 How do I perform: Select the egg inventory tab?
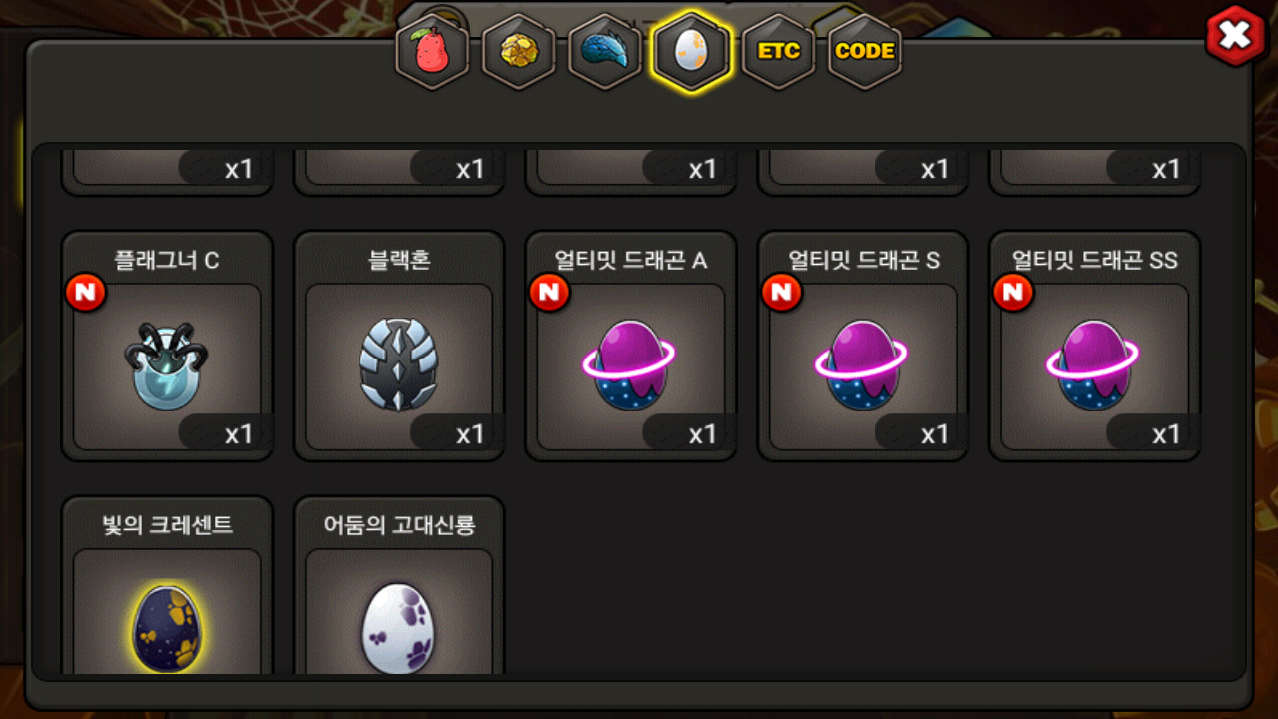(x=691, y=52)
